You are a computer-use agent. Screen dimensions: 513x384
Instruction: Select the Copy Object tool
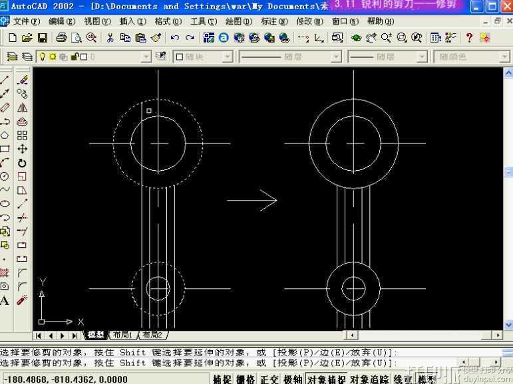tap(22, 94)
